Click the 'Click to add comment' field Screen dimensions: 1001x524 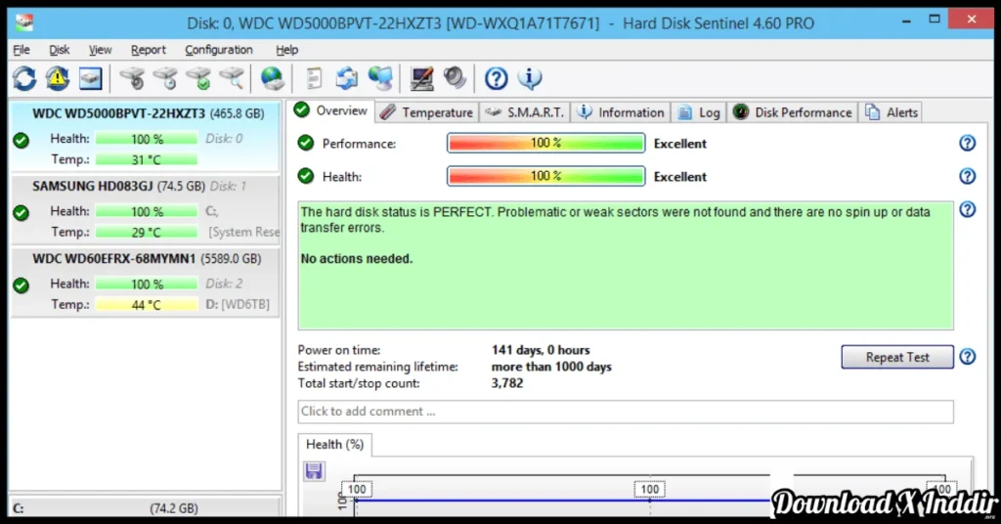click(x=626, y=412)
